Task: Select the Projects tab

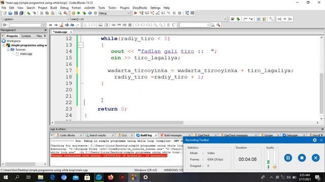Action: pyautogui.click(x=12, y=36)
